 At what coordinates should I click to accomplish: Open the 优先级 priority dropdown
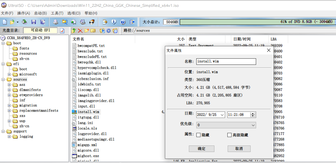click(x=253, y=125)
